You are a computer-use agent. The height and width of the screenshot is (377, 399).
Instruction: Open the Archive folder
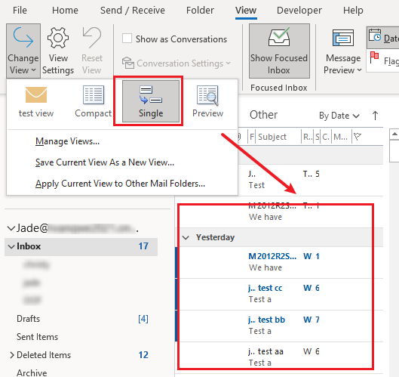pos(32,372)
